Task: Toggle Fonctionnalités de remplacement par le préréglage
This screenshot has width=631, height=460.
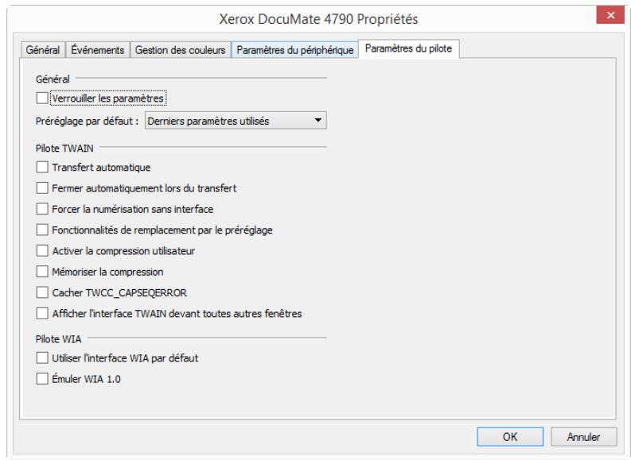Action: click(42, 230)
